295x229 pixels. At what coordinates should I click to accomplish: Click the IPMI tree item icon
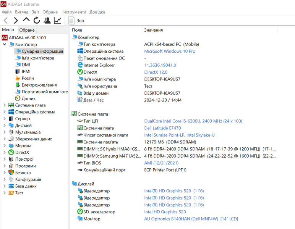pyautogui.click(x=18, y=72)
